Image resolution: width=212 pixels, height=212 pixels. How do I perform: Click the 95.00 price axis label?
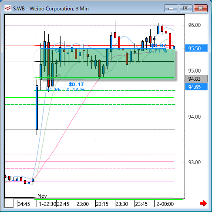tap(195, 71)
